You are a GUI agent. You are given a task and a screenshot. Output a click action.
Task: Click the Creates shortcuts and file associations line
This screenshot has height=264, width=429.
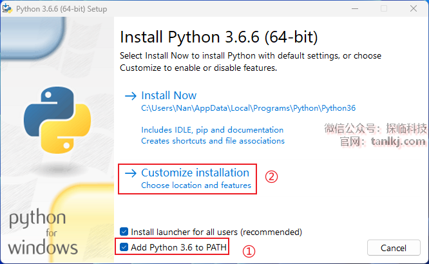[213, 140]
